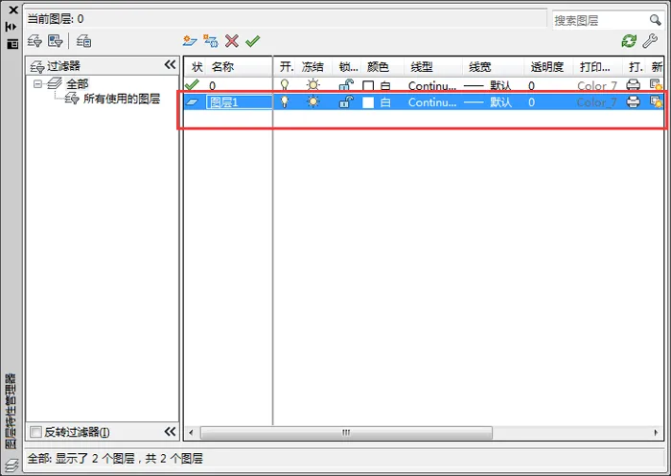671x476 pixels.
Task: Click the New Group Filter icon
Action: (55, 41)
